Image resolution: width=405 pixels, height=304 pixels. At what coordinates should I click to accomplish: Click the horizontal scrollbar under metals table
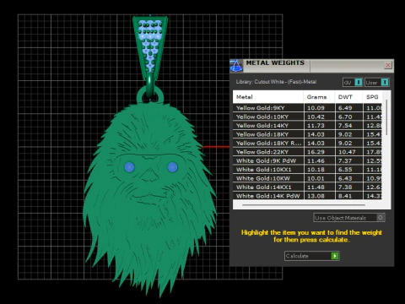304,205
